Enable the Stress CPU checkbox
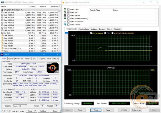Screen dimensions: 161x113 coord(68,9)
